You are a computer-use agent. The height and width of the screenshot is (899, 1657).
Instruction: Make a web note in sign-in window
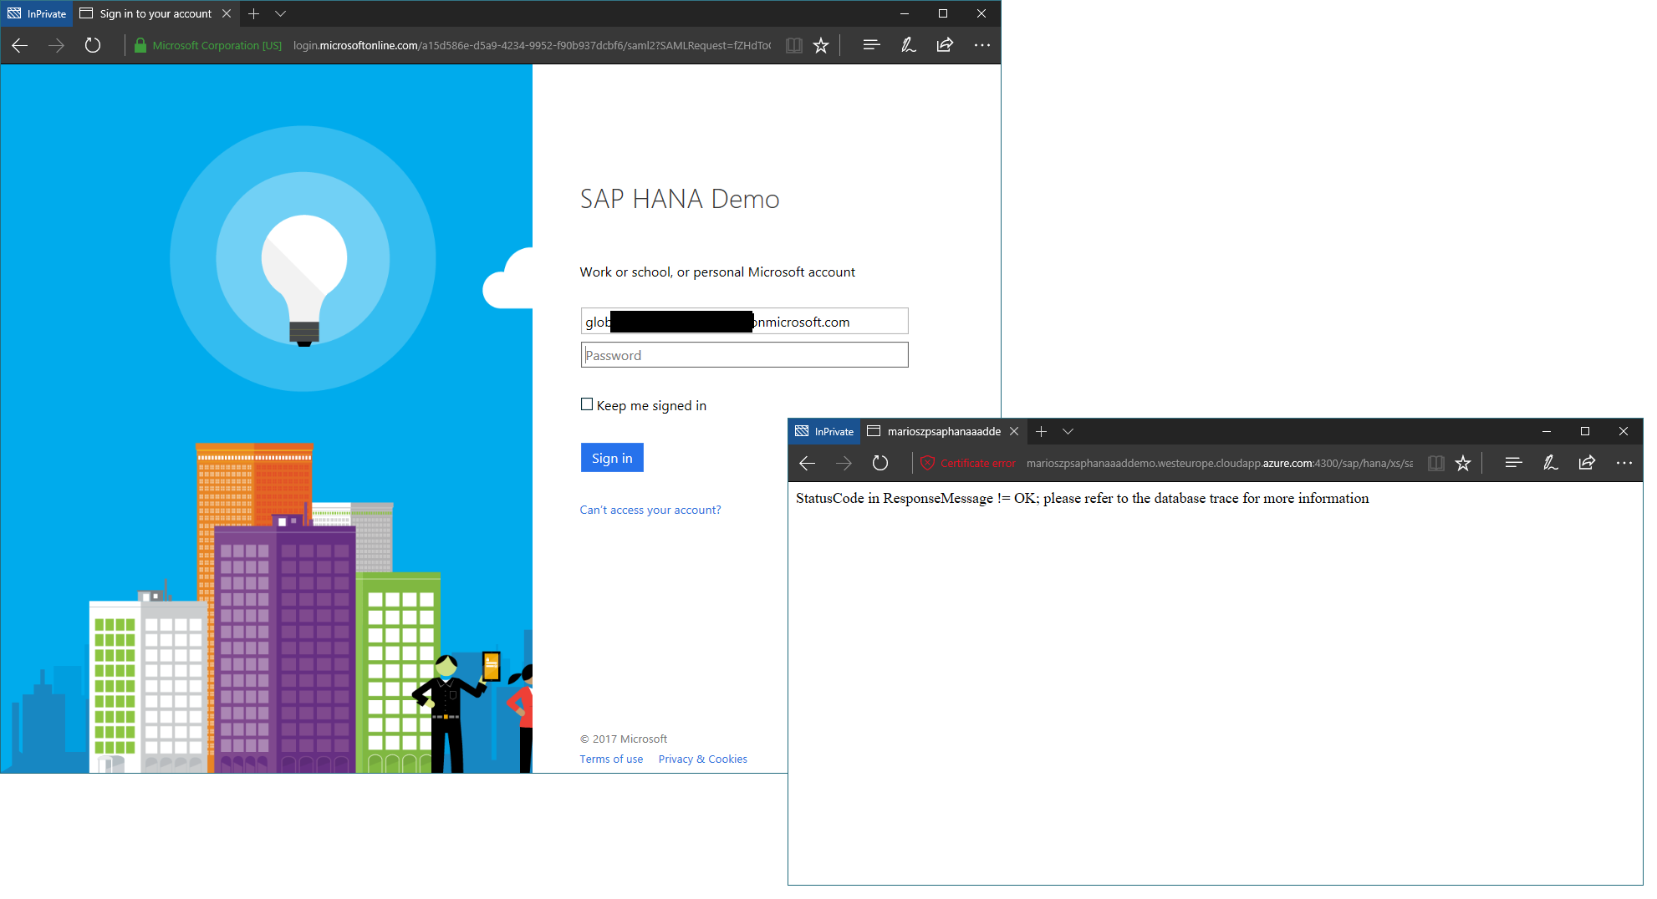(x=909, y=45)
